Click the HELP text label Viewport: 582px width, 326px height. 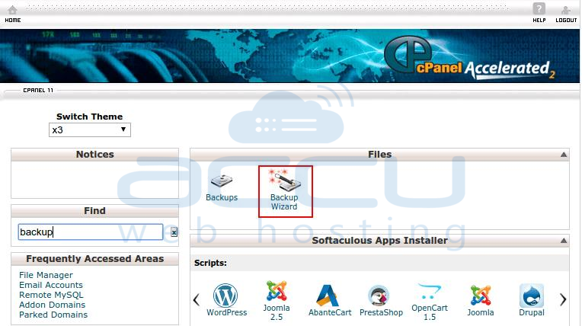point(539,20)
